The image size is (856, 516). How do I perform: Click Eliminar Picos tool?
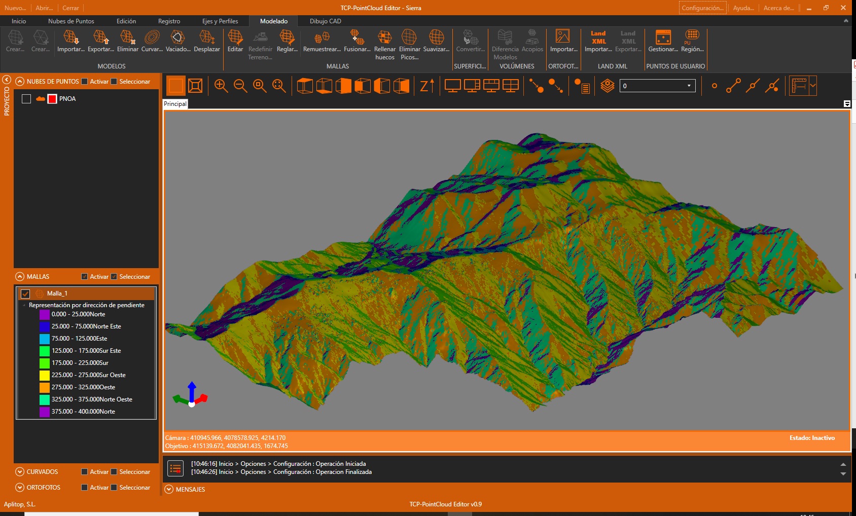(409, 45)
